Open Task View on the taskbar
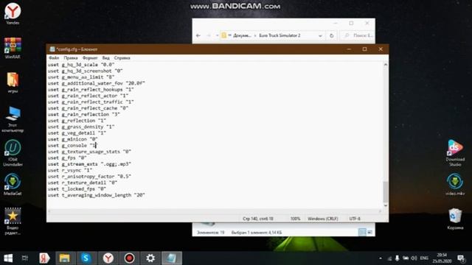The image size is (472, 265). [x=25, y=258]
